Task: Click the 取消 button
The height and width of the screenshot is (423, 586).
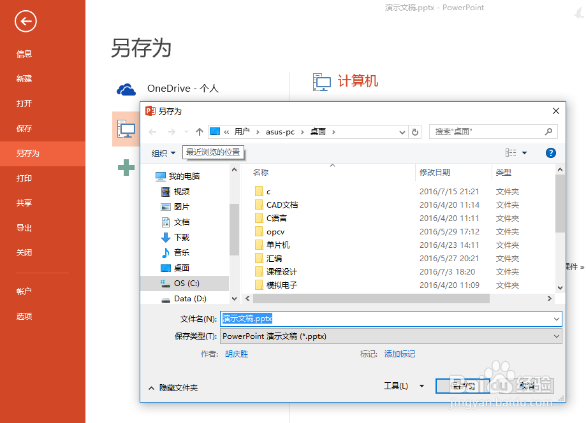Action: (x=527, y=386)
